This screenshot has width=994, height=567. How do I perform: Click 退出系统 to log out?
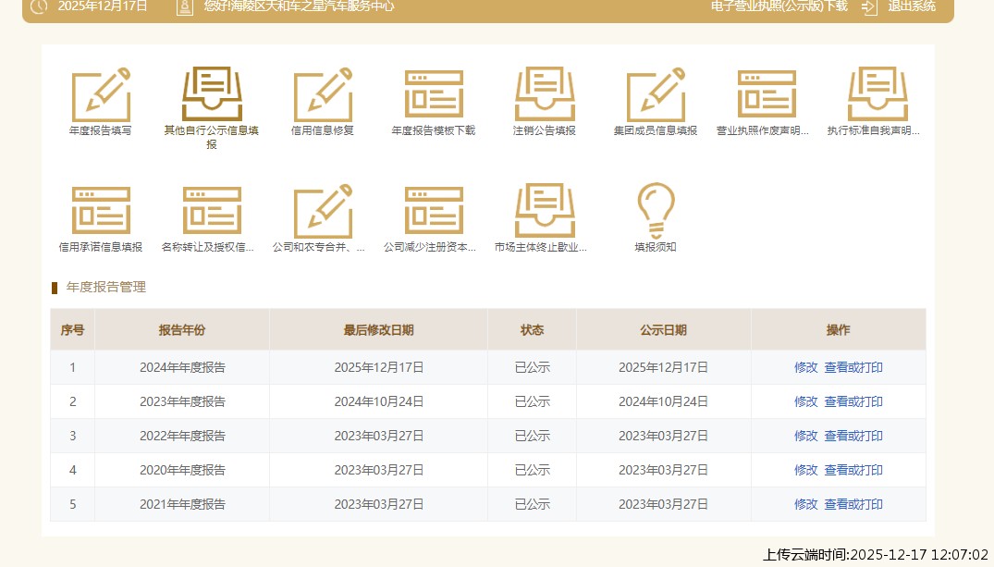[x=911, y=6]
